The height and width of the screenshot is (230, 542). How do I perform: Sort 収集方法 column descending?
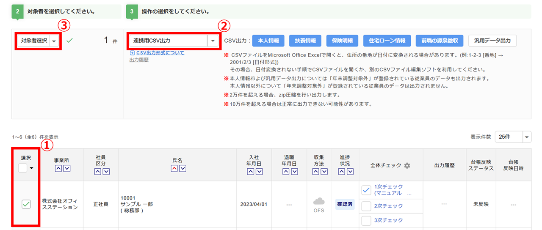coord(324,172)
